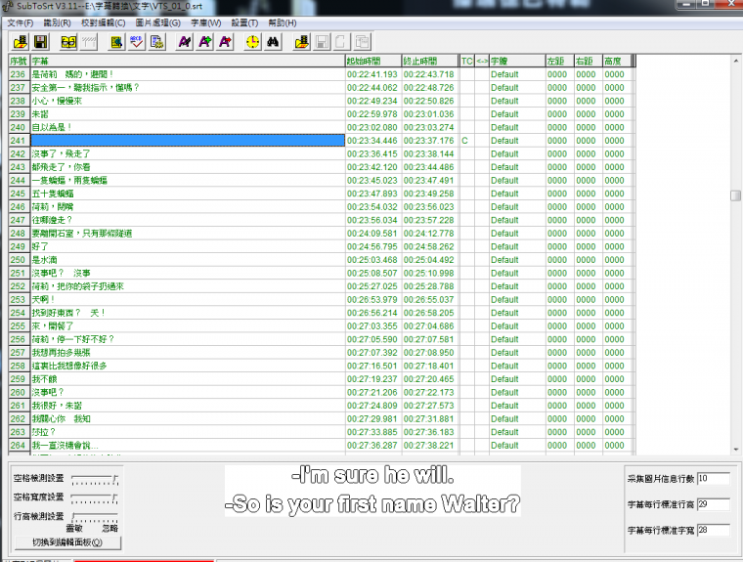Click start time 00:25:27.025 in row 252

(x=371, y=286)
